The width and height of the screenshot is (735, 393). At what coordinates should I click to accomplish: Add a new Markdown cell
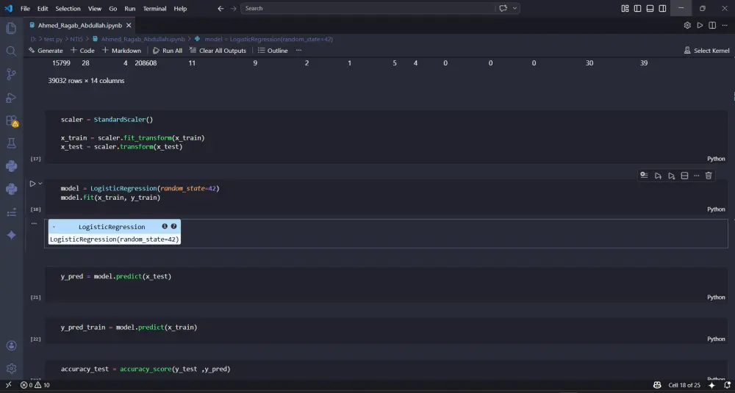(x=121, y=51)
